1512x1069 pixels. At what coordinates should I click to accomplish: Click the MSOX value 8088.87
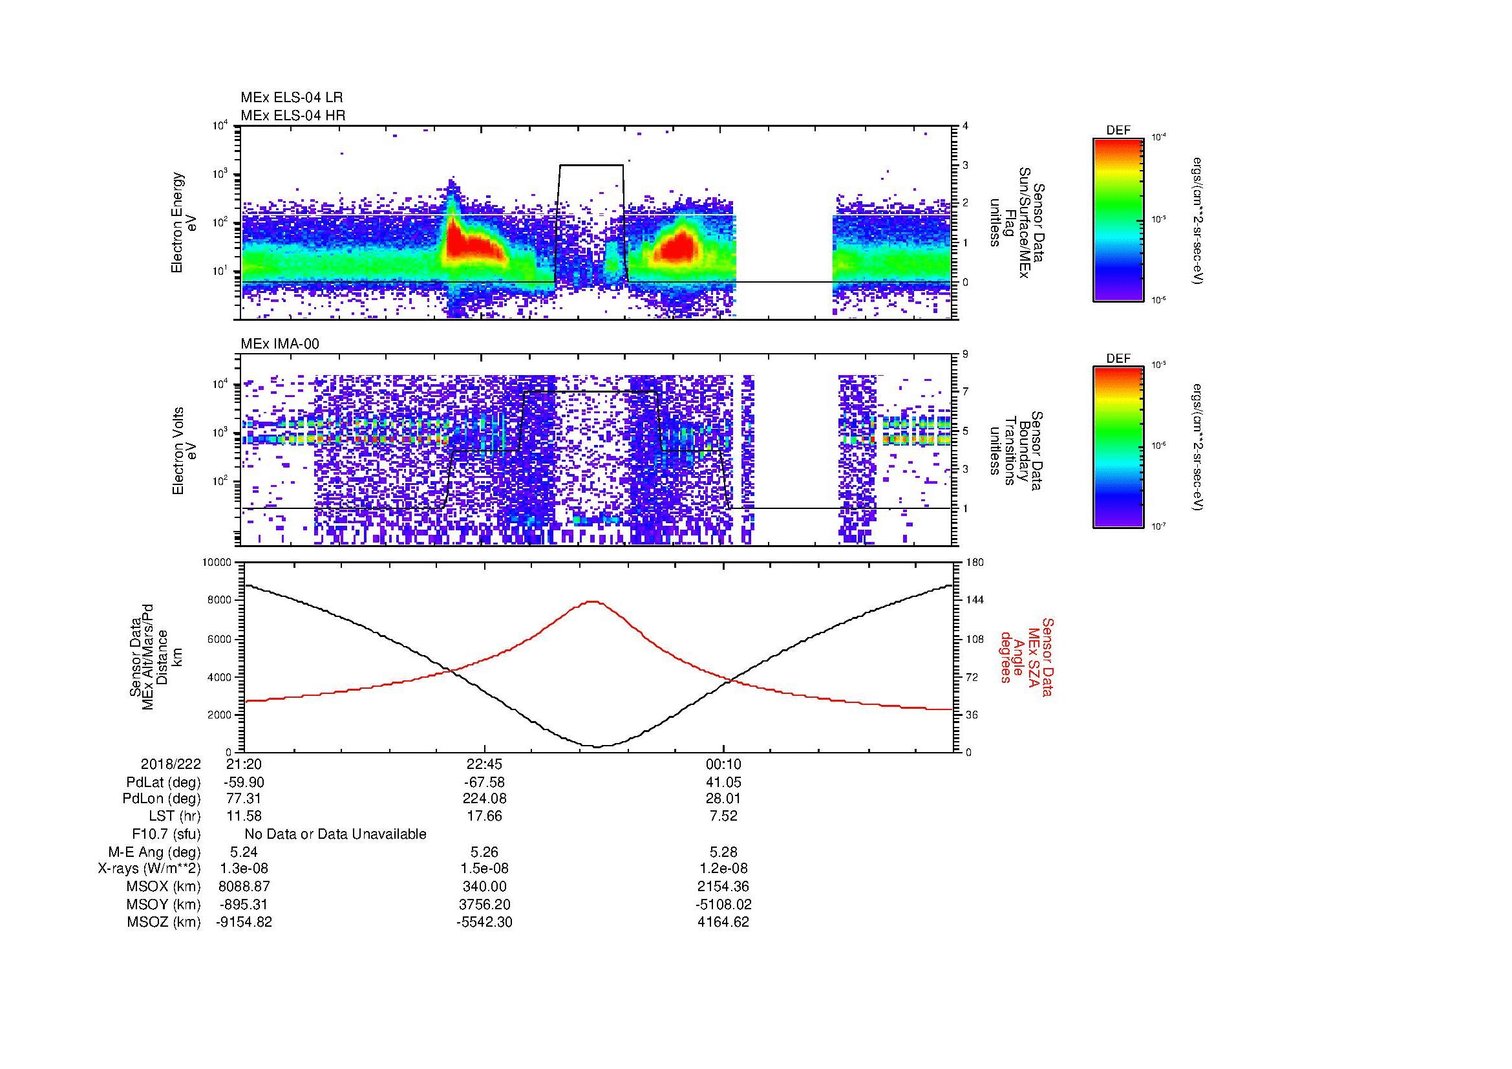(244, 887)
